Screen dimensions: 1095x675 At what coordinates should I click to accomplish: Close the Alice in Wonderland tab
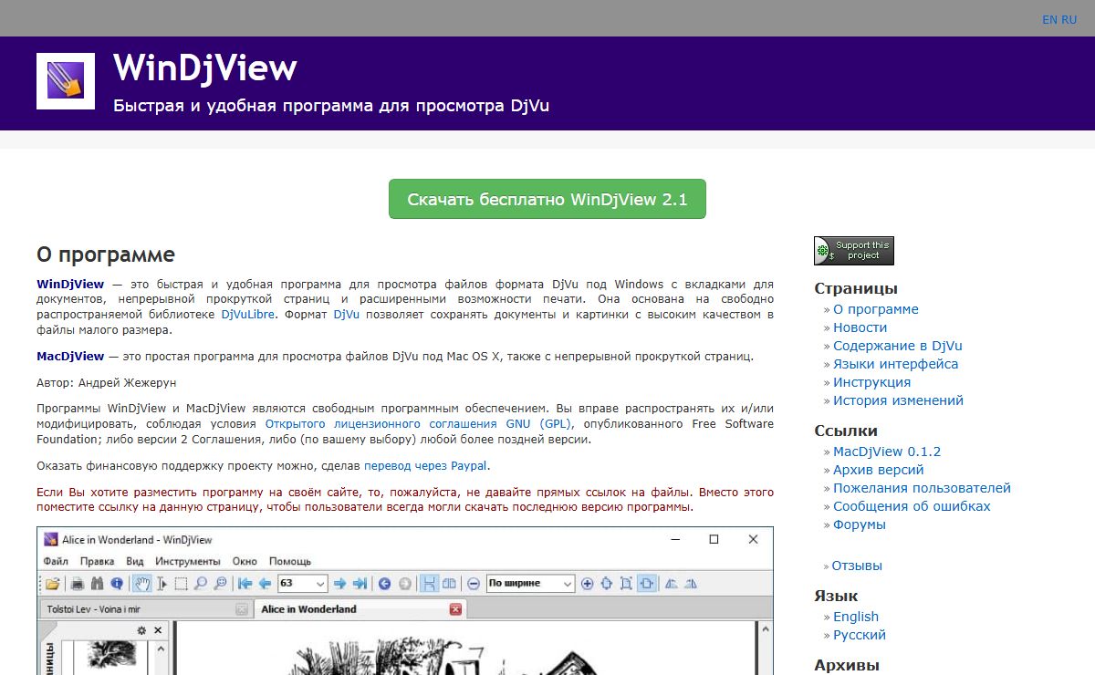pyautogui.click(x=455, y=609)
